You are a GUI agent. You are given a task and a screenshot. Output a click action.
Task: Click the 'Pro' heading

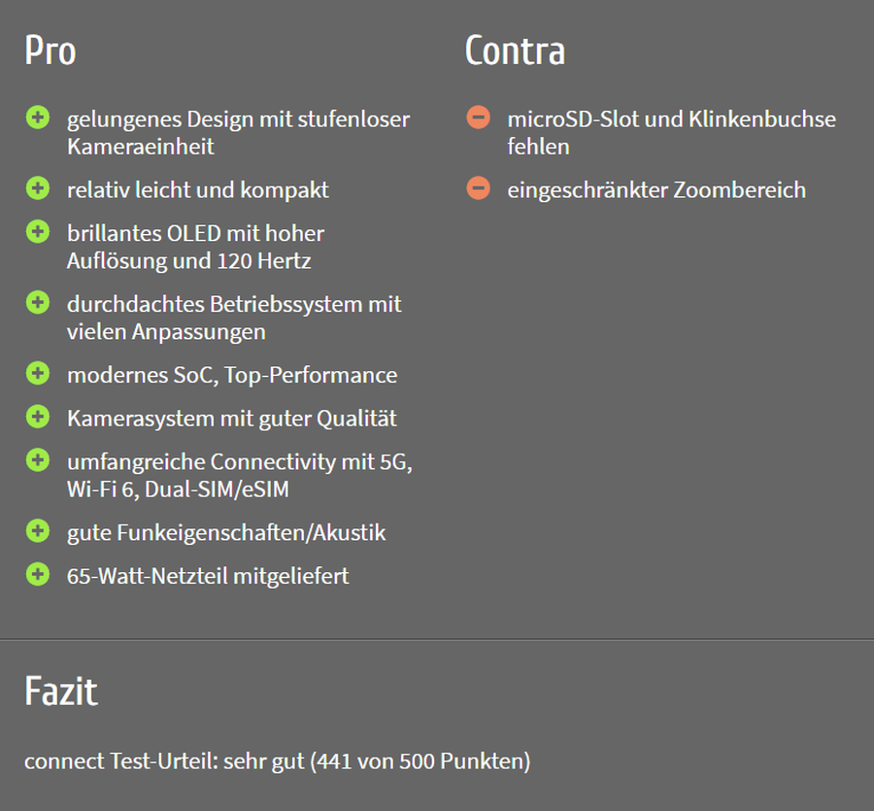click(x=50, y=51)
